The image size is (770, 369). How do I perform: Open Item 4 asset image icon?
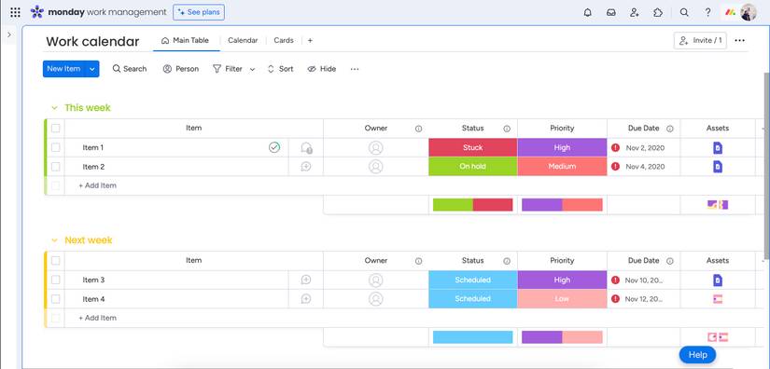[718, 299]
